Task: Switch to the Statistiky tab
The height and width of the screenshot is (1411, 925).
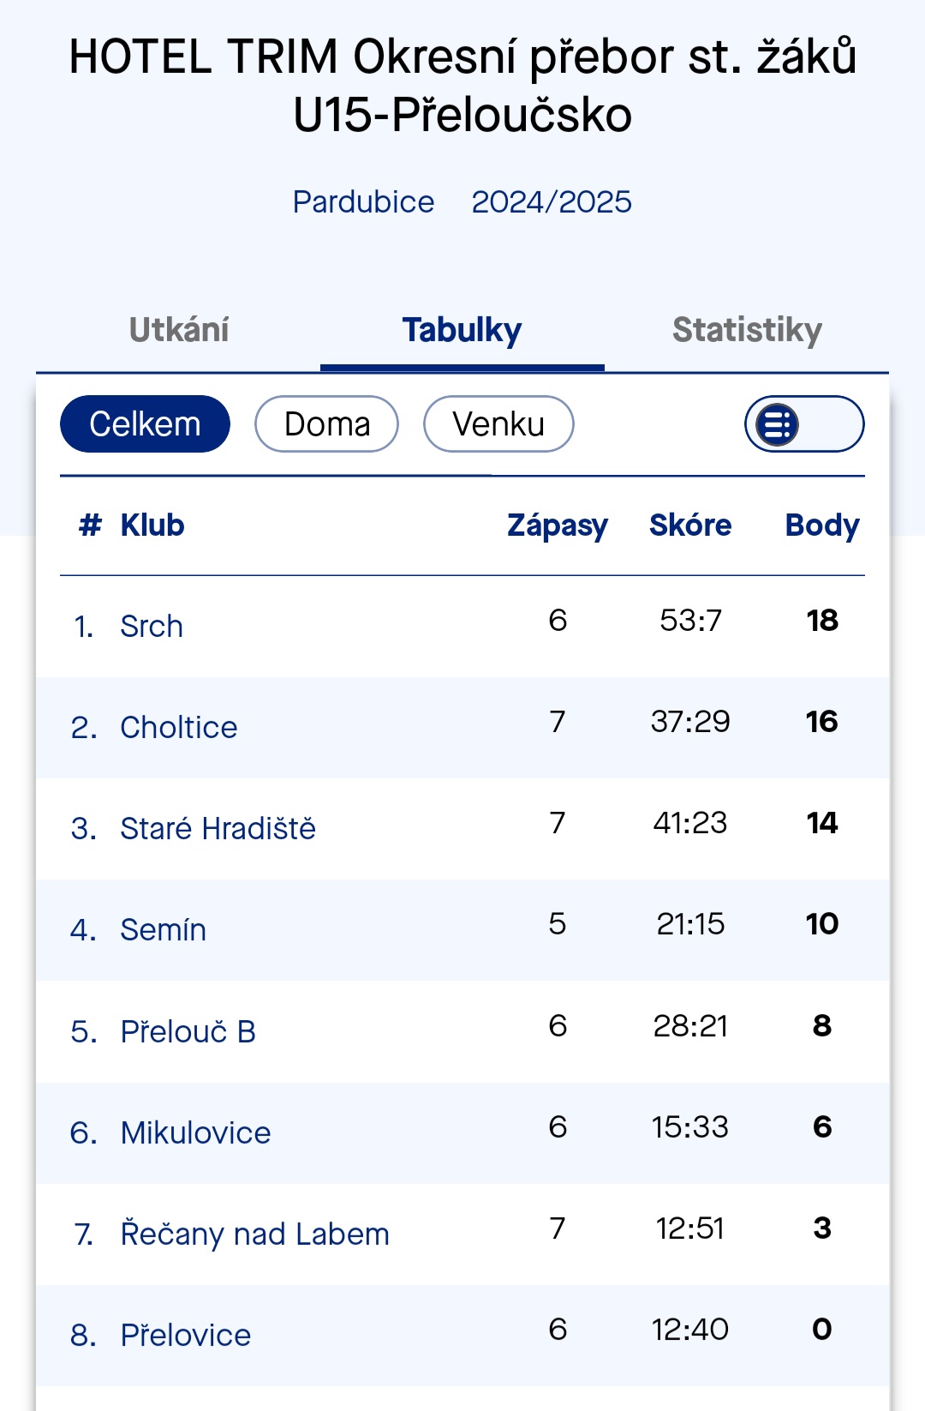Action: pos(747,330)
